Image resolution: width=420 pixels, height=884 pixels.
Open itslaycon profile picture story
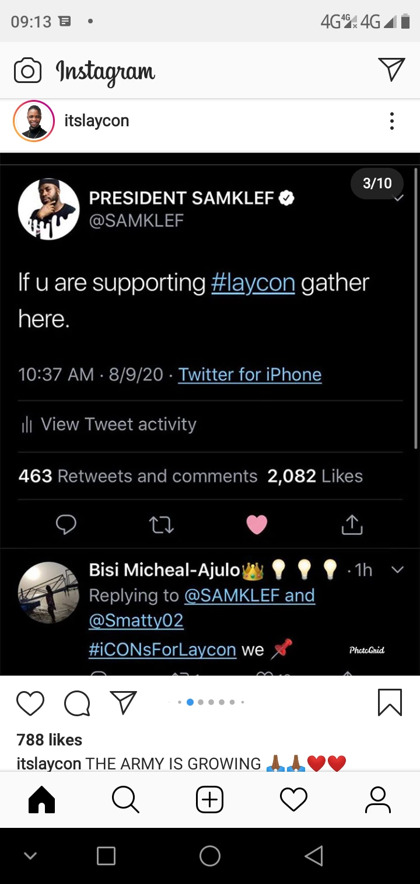34,121
